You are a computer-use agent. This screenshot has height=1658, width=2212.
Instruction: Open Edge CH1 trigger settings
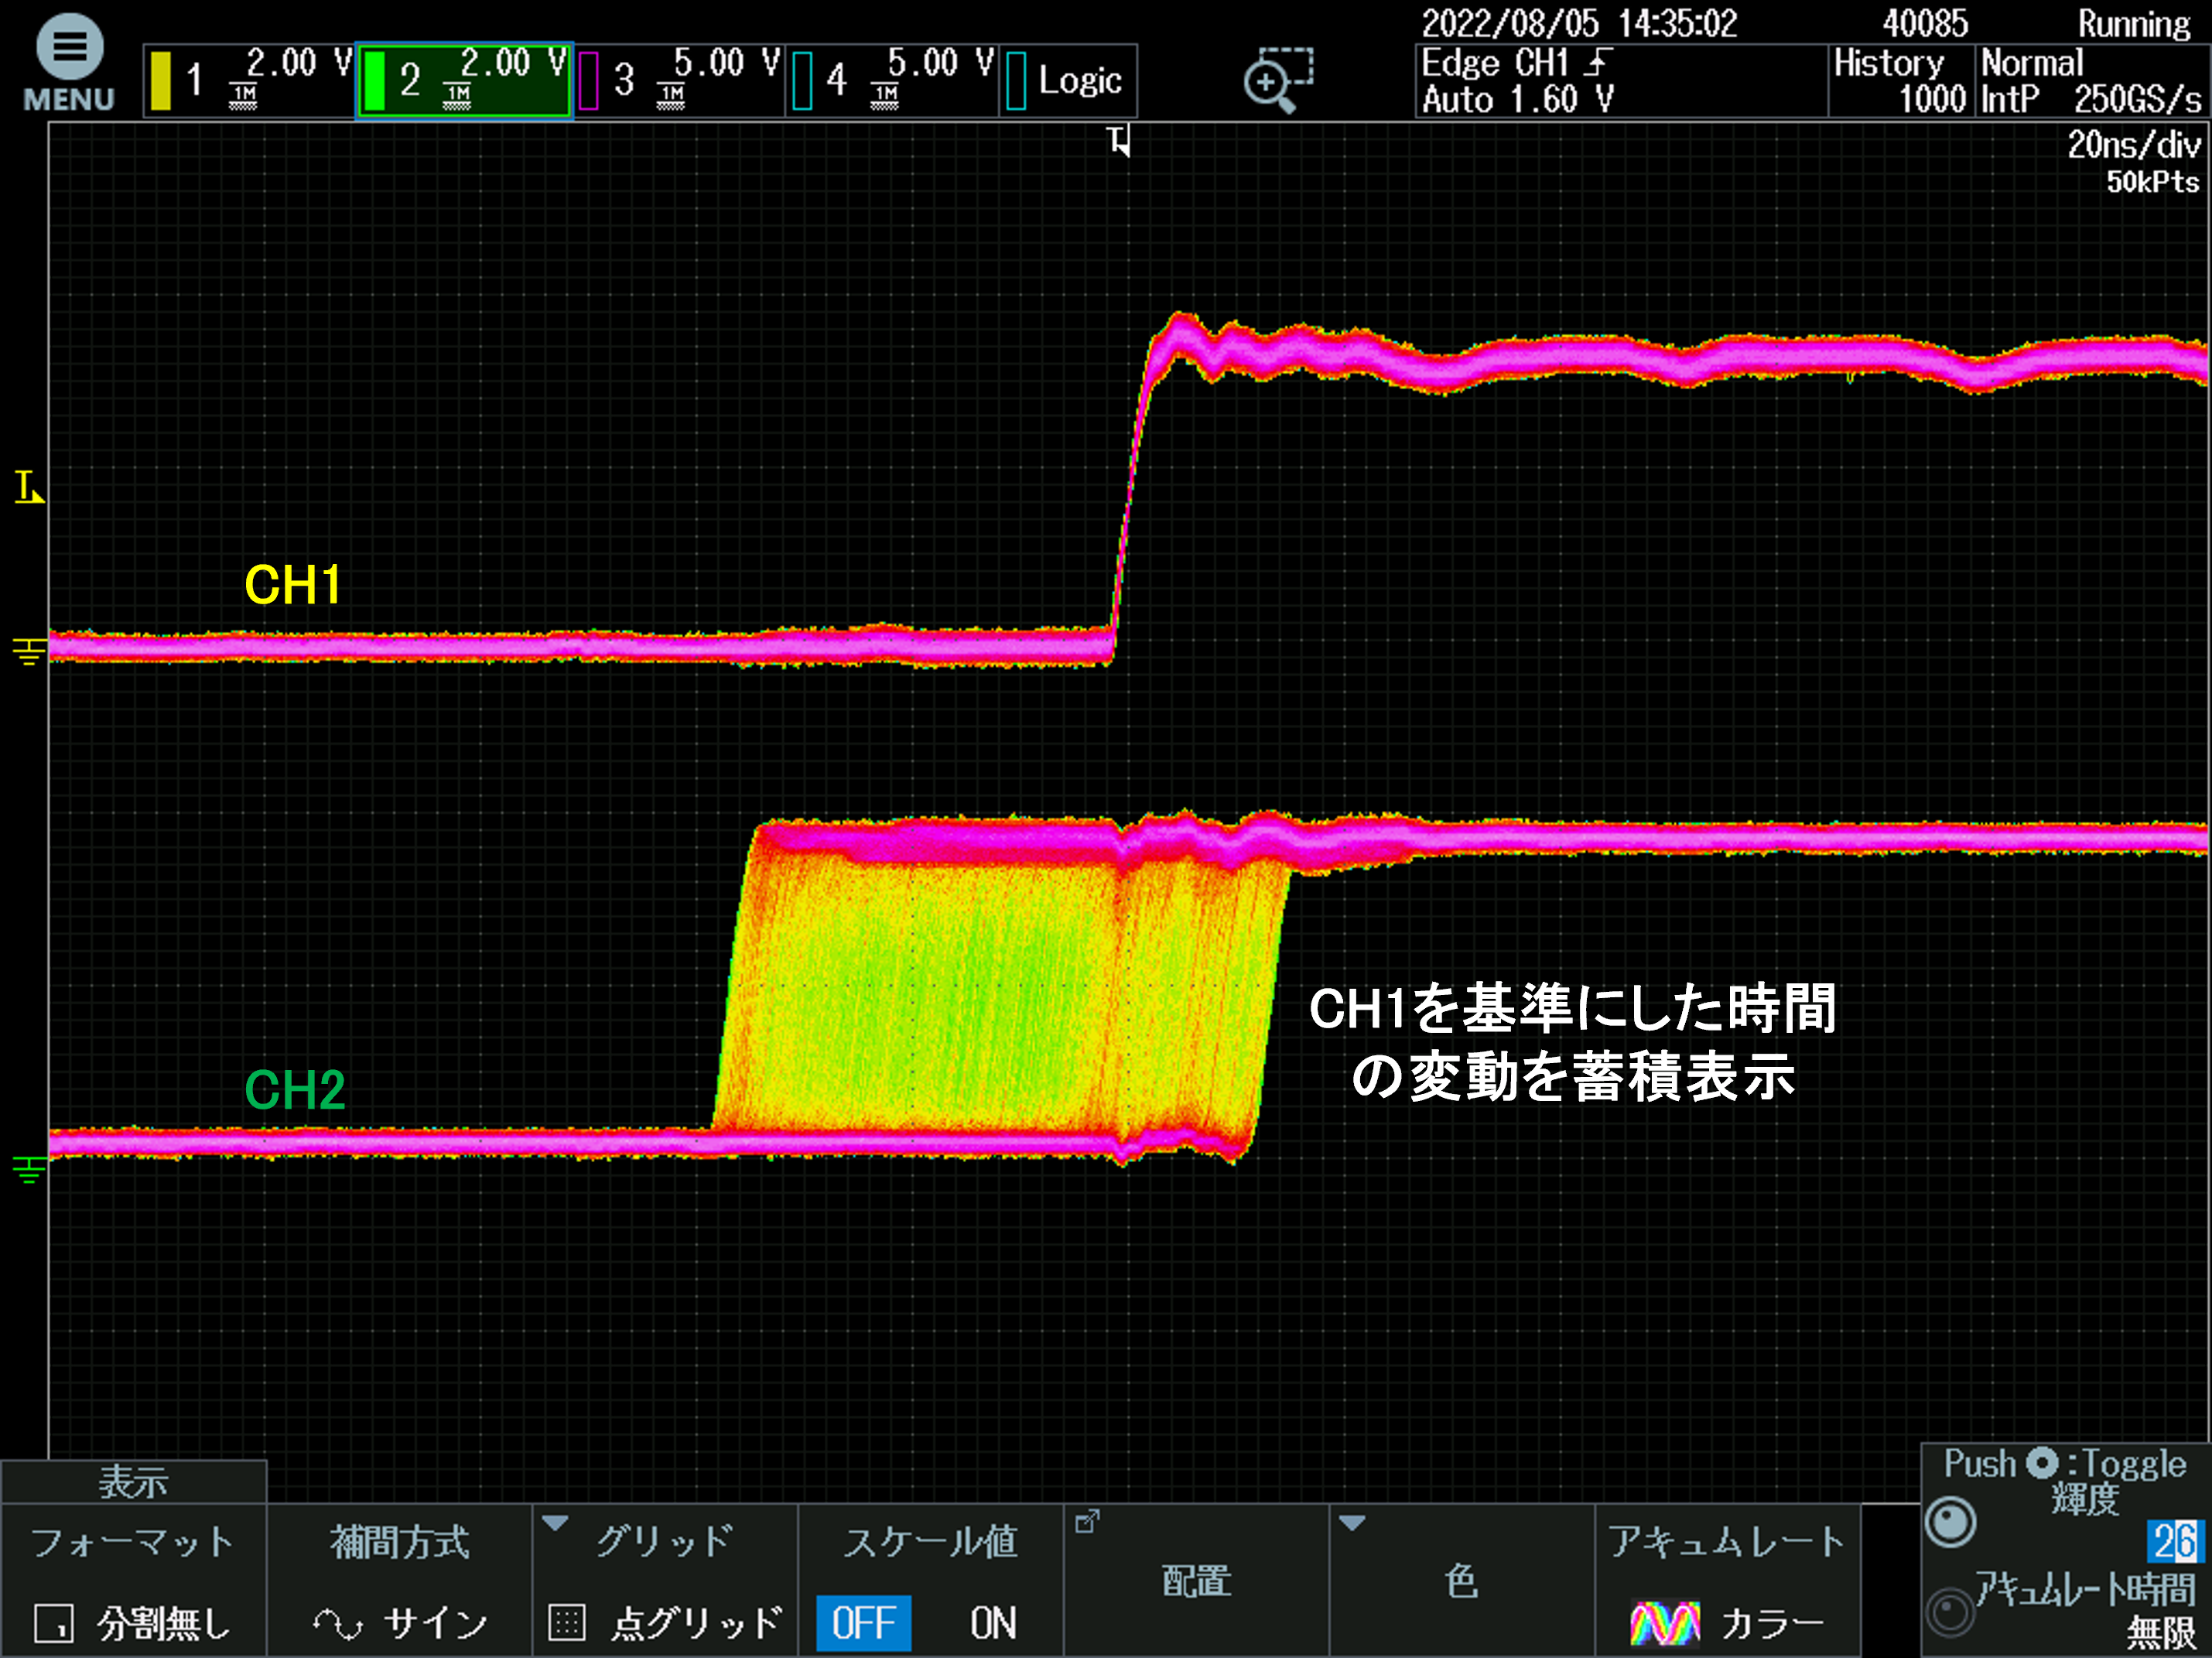click(1621, 81)
